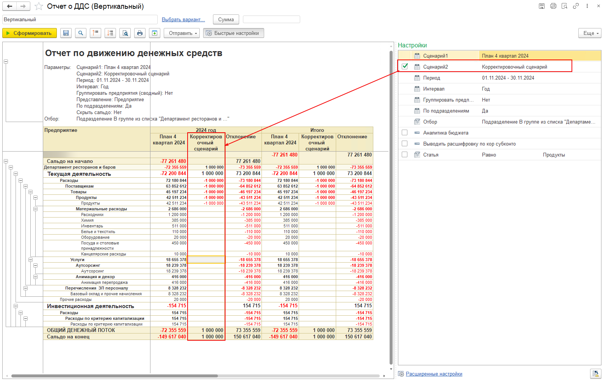
Task: Click the Статья filter row icon
Action: coord(417,155)
